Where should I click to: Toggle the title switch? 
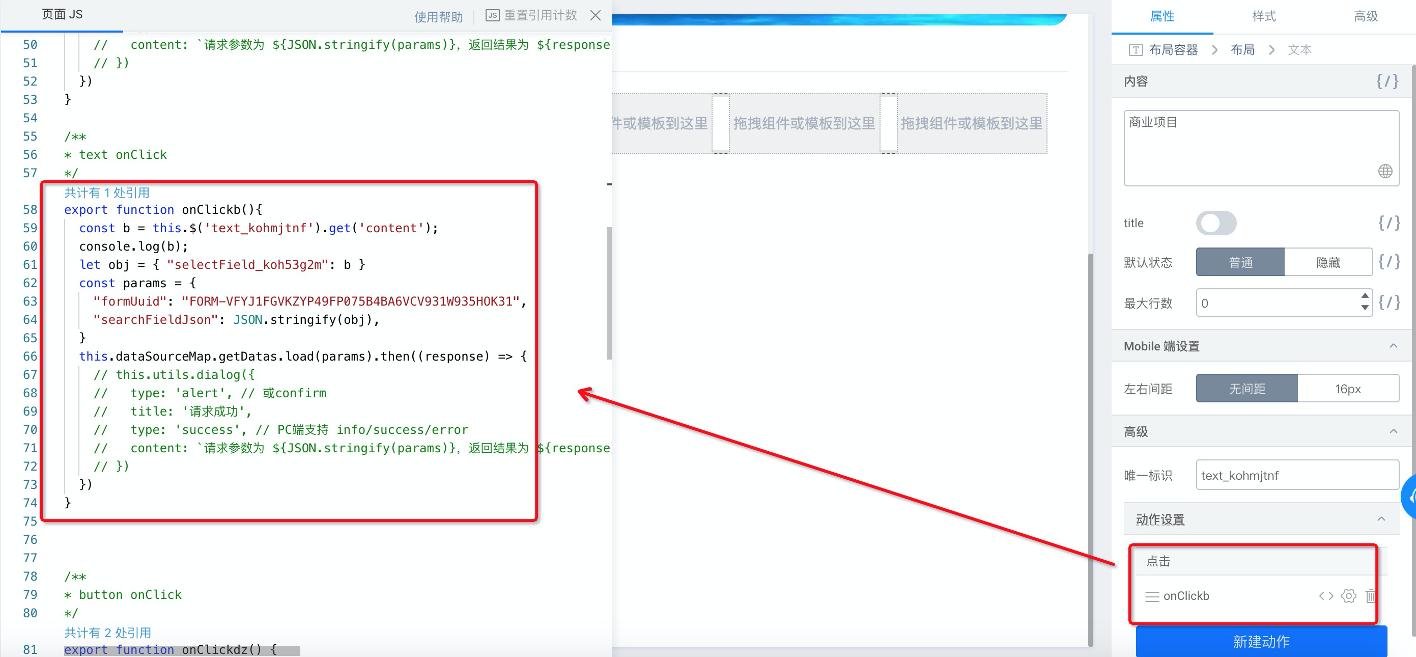point(1216,223)
